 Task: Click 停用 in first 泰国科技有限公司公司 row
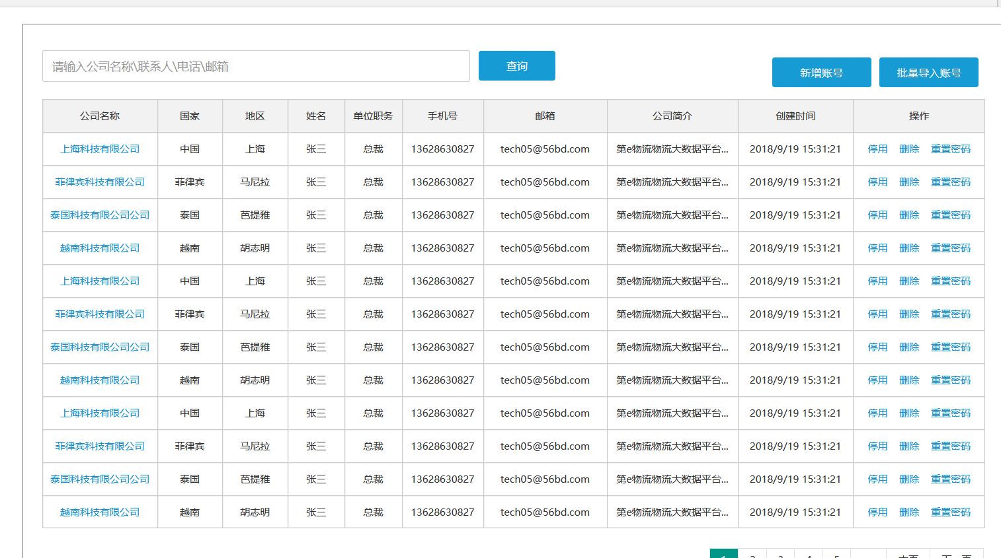click(877, 215)
